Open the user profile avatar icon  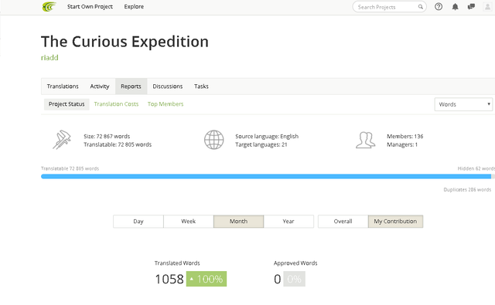[487, 7]
